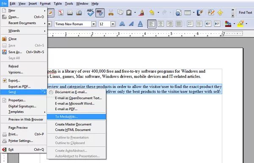
Task: Open the Insert menu
Action: pos(33,3)
